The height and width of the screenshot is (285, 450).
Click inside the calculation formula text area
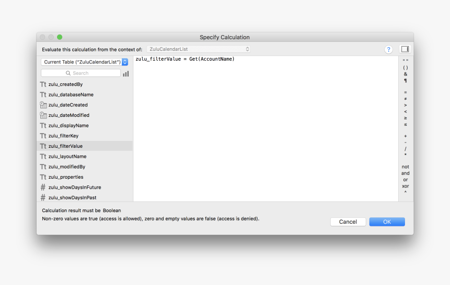pos(265,129)
